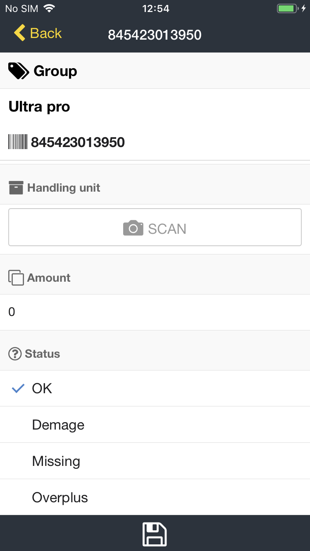Tap the yellow back chevron icon
Image resolution: width=310 pixels, height=551 pixels.
click(x=19, y=33)
